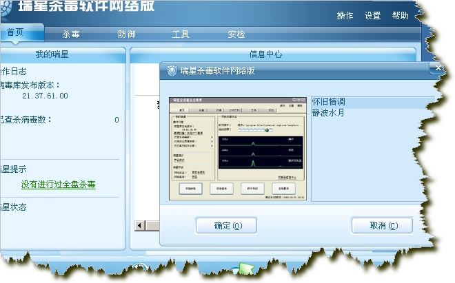
Task: Click the 已查杀病毒数 label
Action: pyautogui.click(x=26, y=119)
